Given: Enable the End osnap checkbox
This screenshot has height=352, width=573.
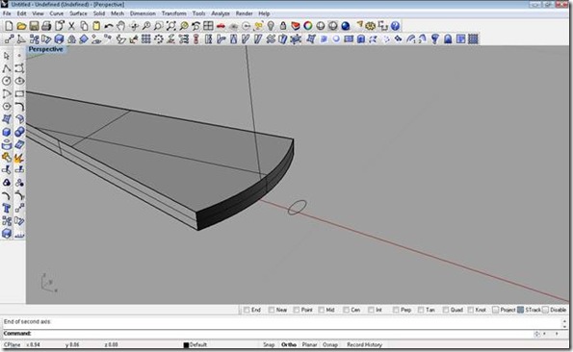Looking at the screenshot, I should [247, 310].
